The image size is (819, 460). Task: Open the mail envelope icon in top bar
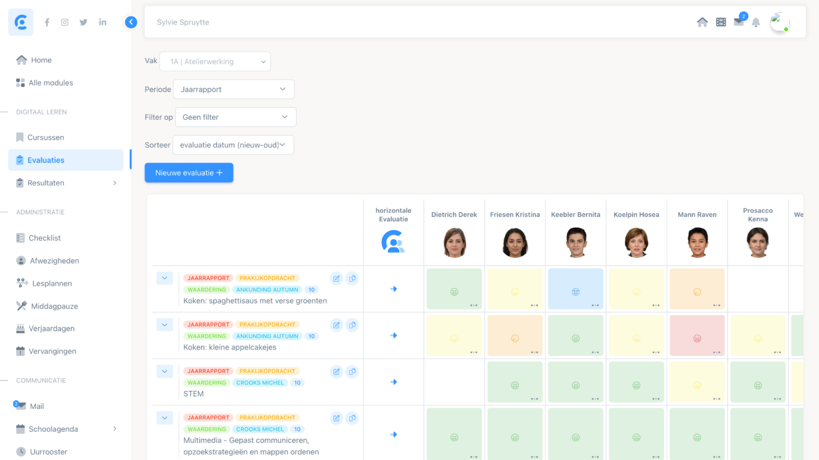coord(738,22)
